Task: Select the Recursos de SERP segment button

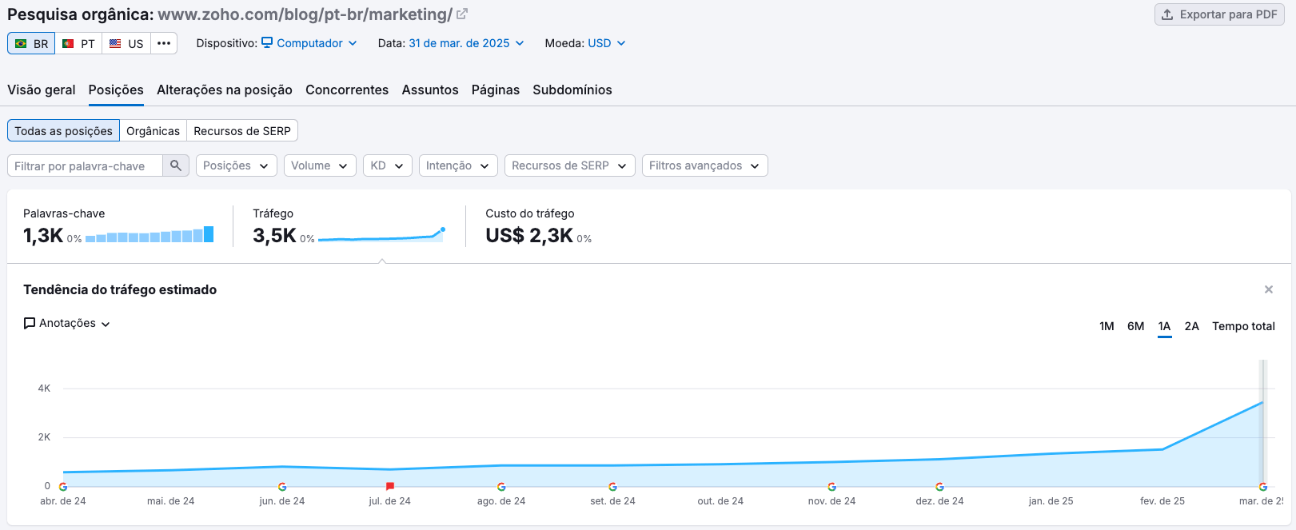Action: tap(242, 130)
